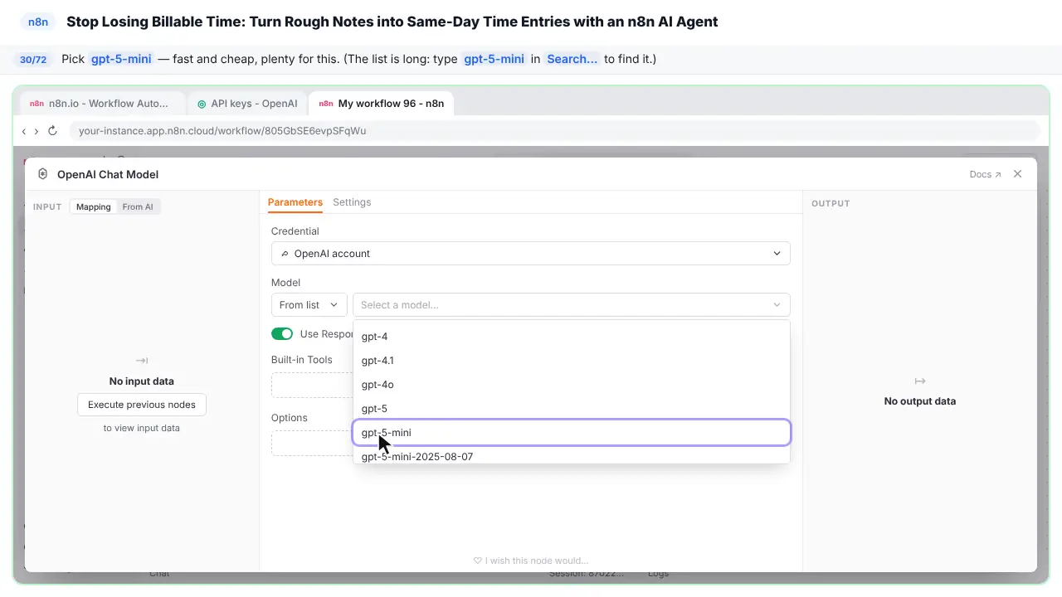Screen dimensions: 1062x597
Task: Switch input view to Mapping
Action: [94, 207]
